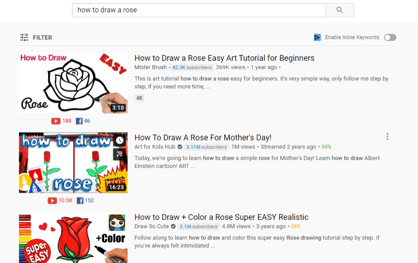Click the Draw So Cute video description text
The image size is (418, 263).
(257, 242)
